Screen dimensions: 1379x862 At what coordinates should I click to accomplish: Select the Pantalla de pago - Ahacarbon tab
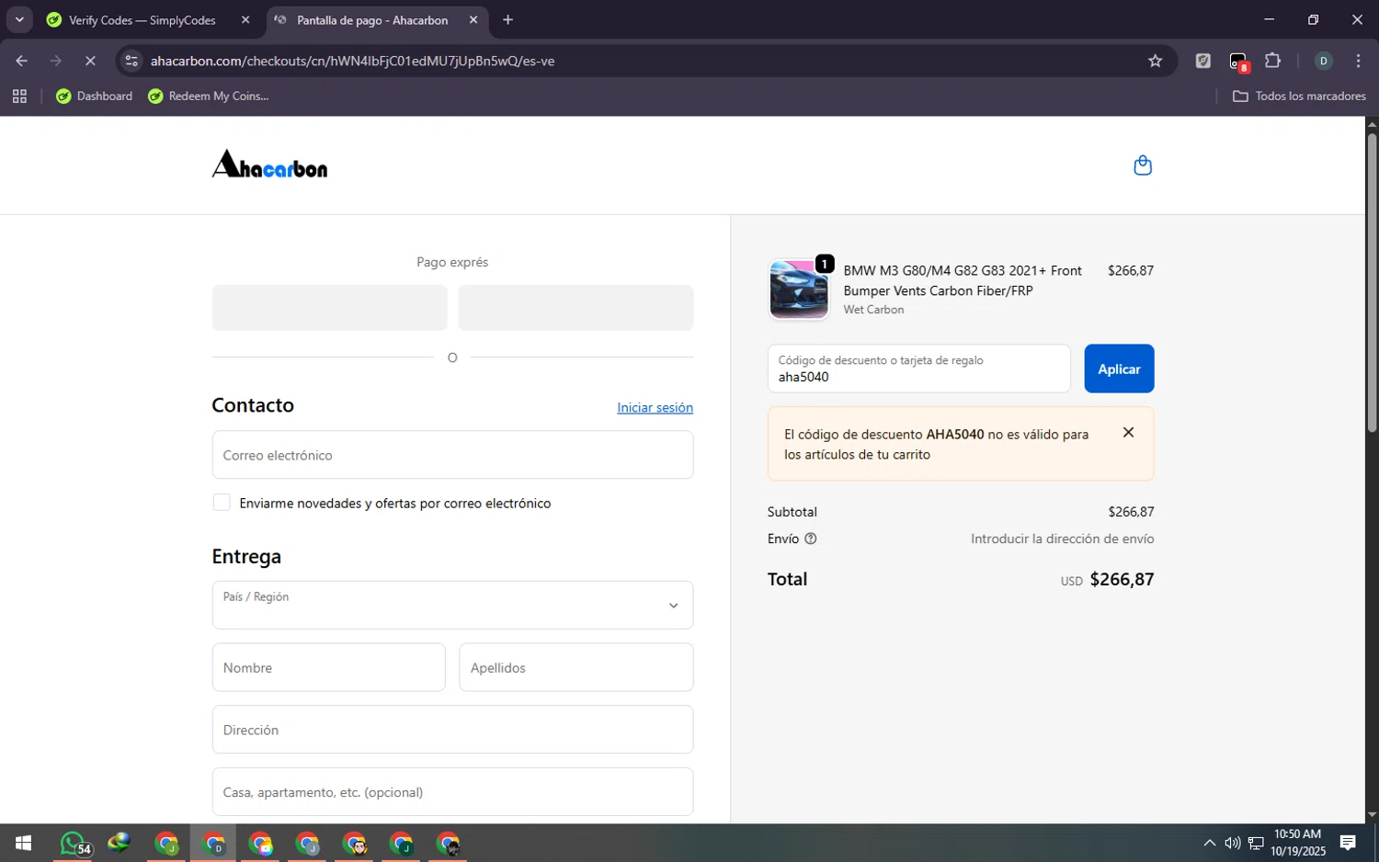pyautogui.click(x=372, y=20)
